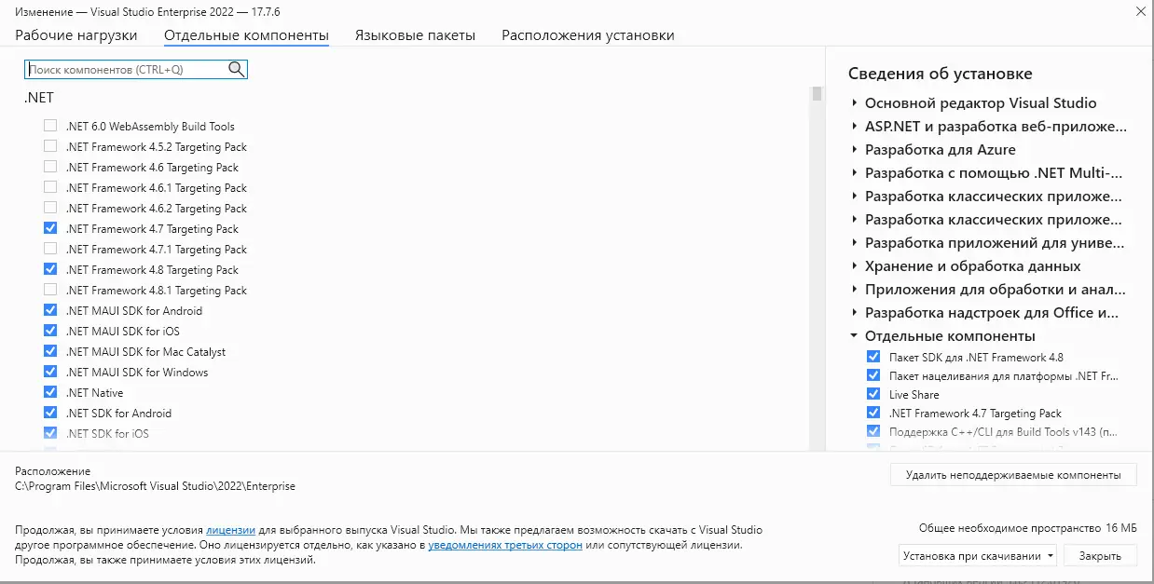Image resolution: width=1154 pixels, height=584 pixels.
Task: Select the Отдельные компоненты tab
Action: click(x=246, y=35)
